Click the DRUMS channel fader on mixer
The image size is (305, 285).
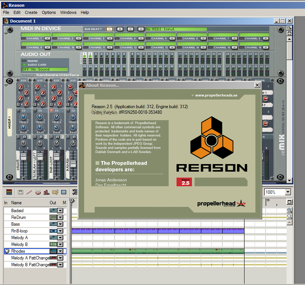click(x=23, y=156)
